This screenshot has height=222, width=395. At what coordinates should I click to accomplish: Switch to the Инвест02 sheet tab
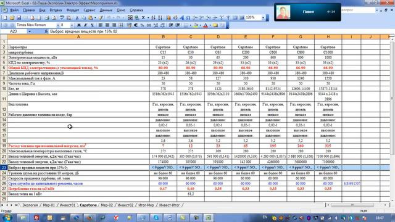point(125,205)
